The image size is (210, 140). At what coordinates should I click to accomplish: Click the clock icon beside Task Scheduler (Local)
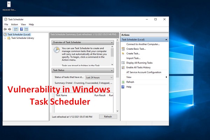point(5,35)
